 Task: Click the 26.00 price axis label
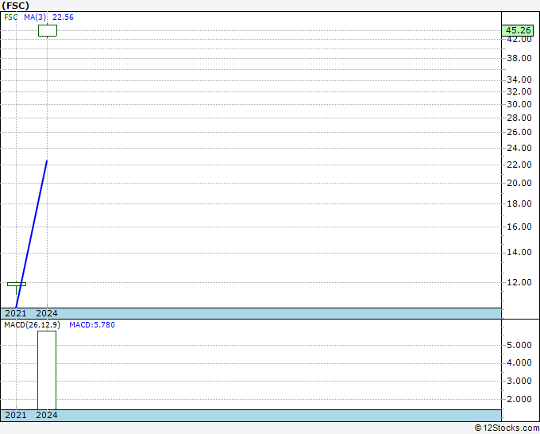519,132
